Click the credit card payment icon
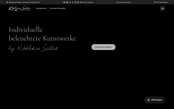This screenshot has width=174, height=109. coord(76,2)
